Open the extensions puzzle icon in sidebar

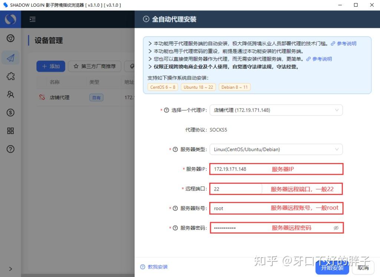point(10,76)
